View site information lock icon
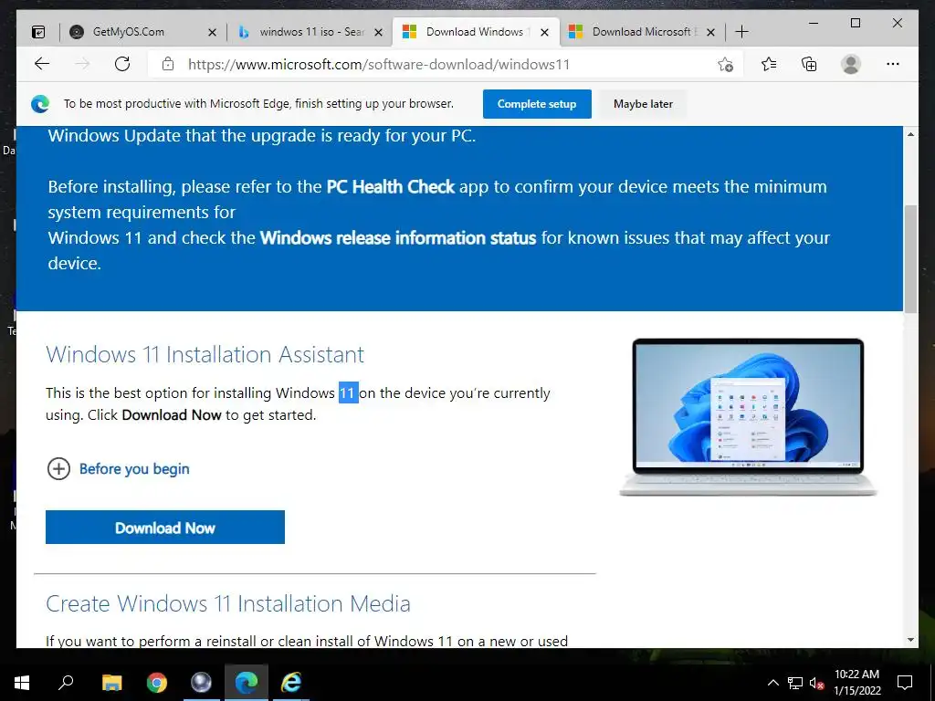The width and height of the screenshot is (935, 701). click(x=168, y=64)
